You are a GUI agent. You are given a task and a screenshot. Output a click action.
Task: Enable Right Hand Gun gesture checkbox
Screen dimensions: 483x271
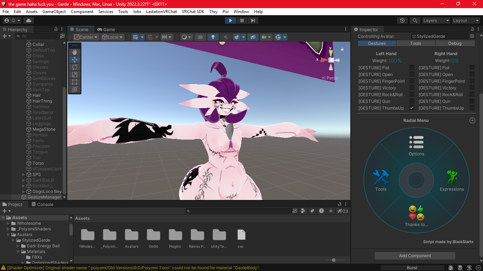pyautogui.click(x=472, y=101)
